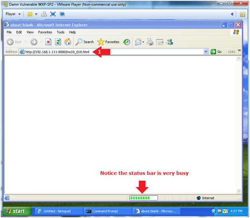Stop page loading with the red X
Image resolution: width=250 pixels, height=218 pixels.
point(48,42)
